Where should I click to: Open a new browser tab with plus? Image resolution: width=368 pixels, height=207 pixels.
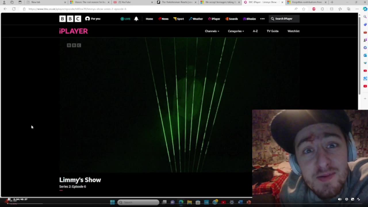click(332, 2)
